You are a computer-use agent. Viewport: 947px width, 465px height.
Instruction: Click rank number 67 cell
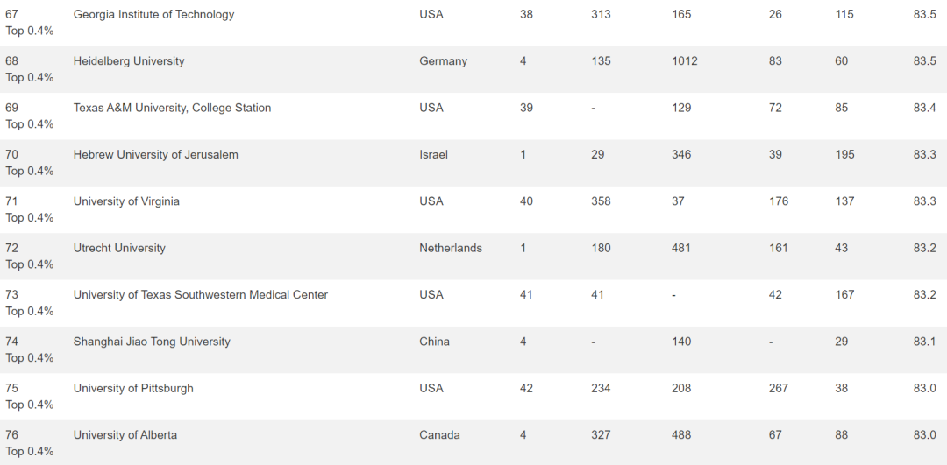[11, 15]
